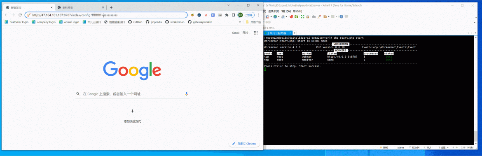Open Google apps grid

click(x=255, y=33)
